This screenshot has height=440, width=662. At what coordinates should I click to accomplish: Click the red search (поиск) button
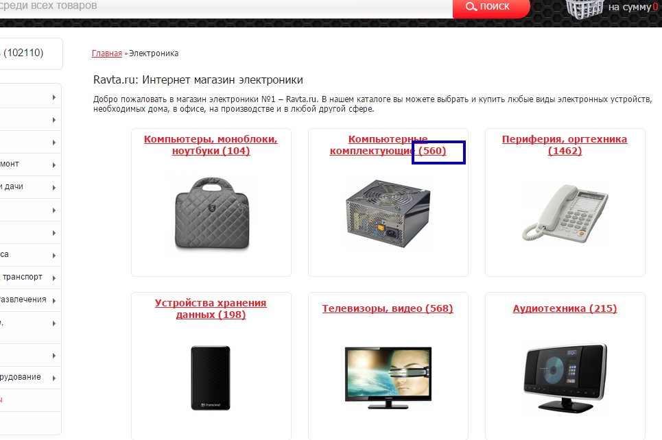tap(491, 7)
